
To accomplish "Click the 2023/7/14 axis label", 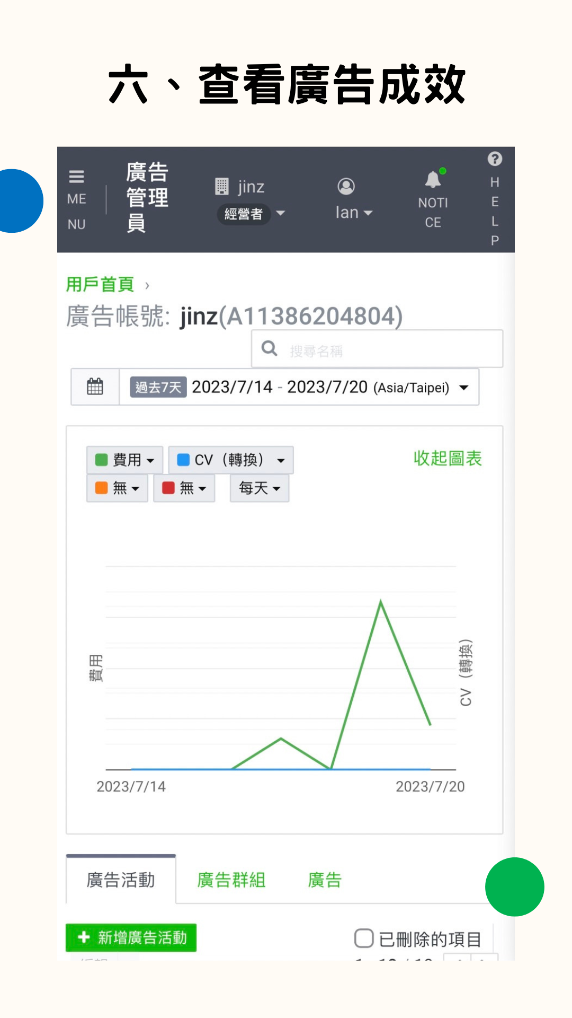I will [131, 786].
